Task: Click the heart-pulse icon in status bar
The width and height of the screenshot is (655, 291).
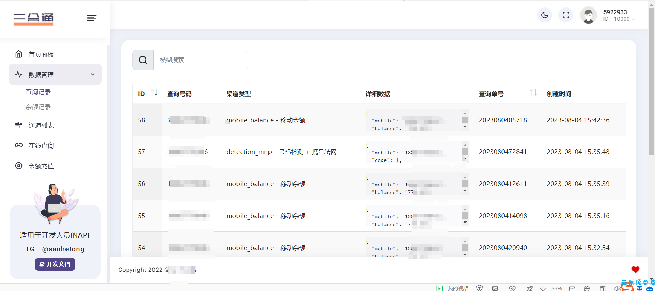Action: tap(512, 288)
